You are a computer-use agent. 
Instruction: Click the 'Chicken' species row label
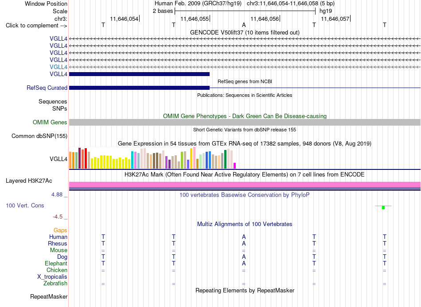57,270
